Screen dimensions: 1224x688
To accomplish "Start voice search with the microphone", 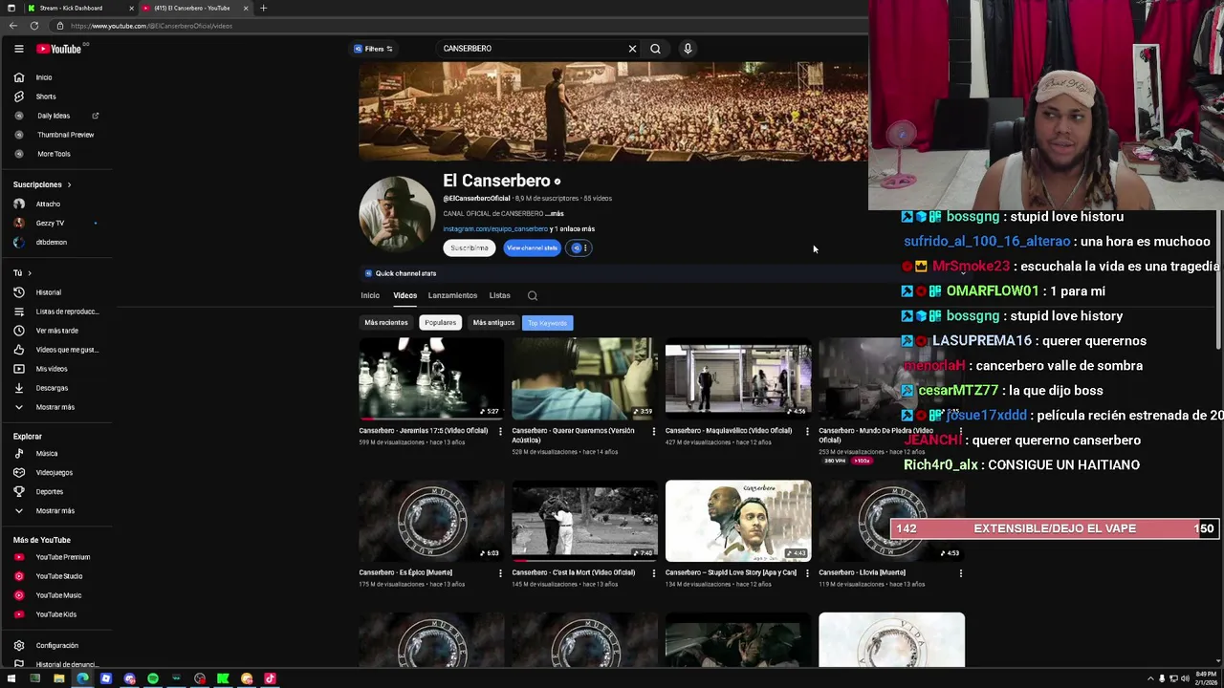I will pos(688,49).
